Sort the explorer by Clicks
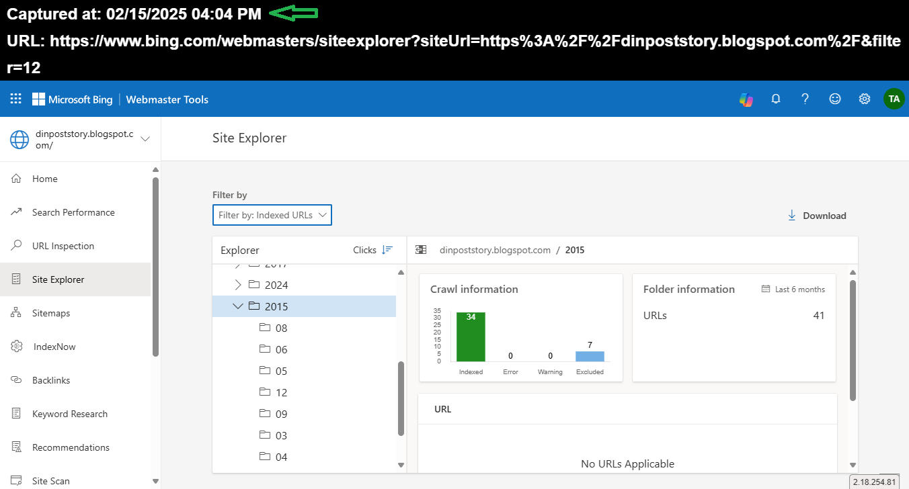 point(372,250)
